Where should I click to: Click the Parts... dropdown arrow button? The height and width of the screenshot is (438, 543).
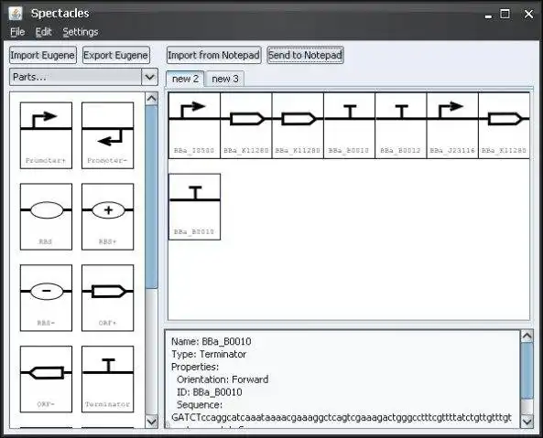[149, 77]
